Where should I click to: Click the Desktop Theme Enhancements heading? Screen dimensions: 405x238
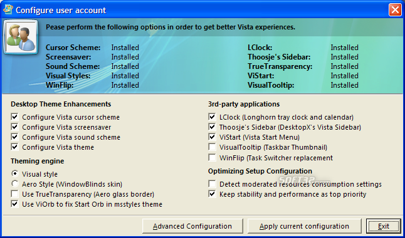coord(61,104)
